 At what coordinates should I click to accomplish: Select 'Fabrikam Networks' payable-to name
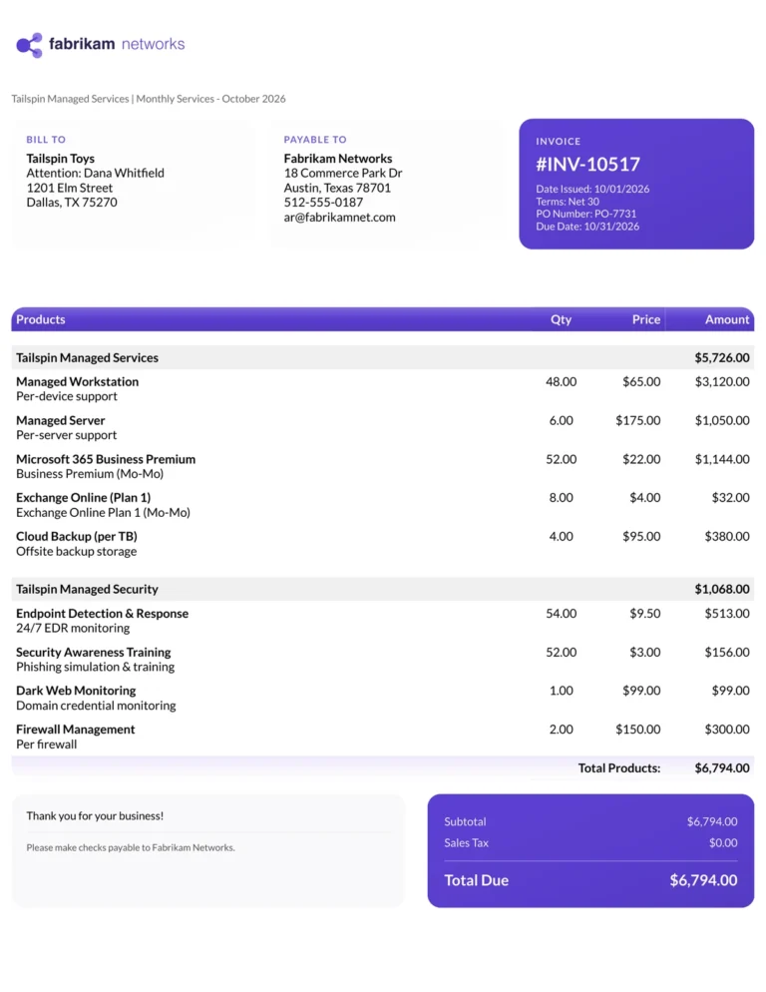coord(338,158)
